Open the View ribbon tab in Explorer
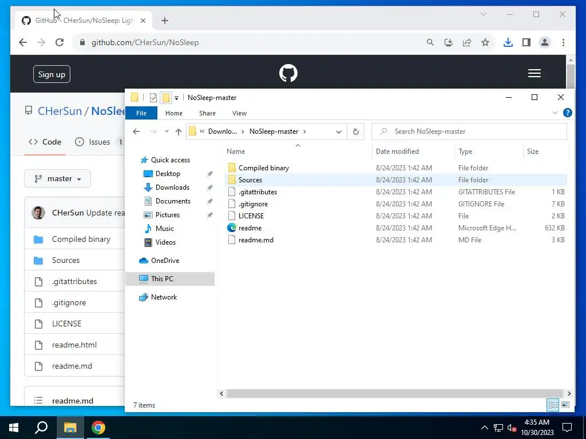Image resolution: width=586 pixels, height=439 pixels. tap(239, 113)
